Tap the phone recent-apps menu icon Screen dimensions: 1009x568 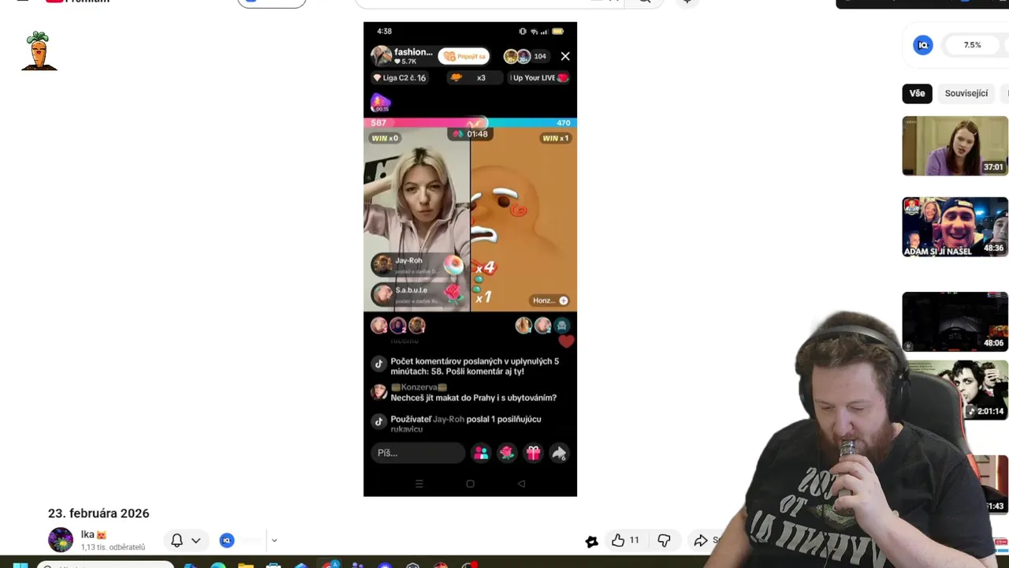[419, 484]
